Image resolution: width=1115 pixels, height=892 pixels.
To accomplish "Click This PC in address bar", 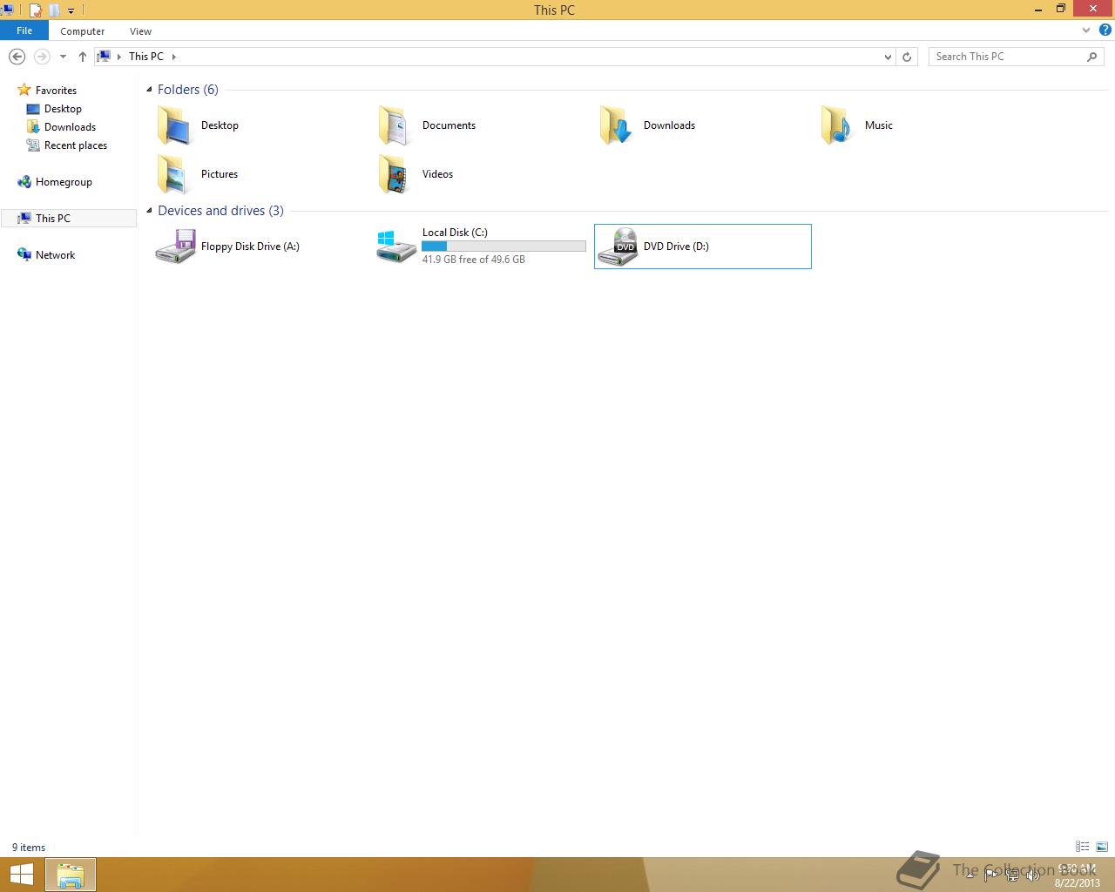I will (x=145, y=57).
